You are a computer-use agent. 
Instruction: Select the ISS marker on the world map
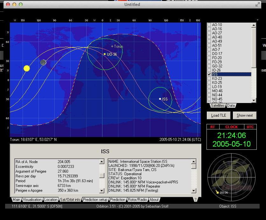160,99
